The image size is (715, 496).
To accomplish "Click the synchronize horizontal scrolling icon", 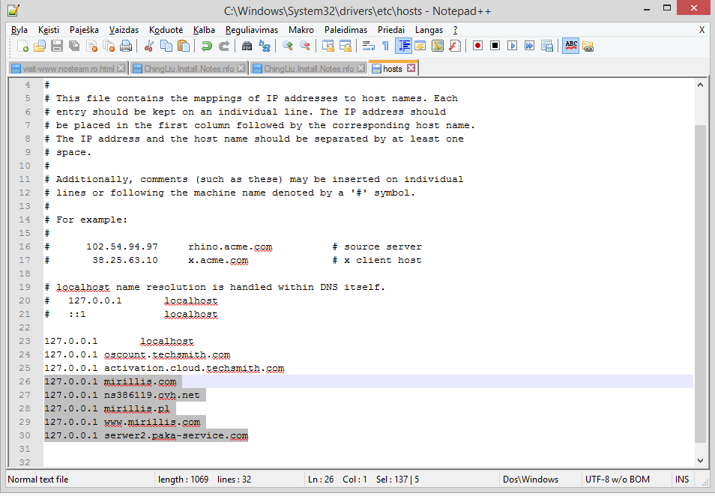I will click(346, 46).
